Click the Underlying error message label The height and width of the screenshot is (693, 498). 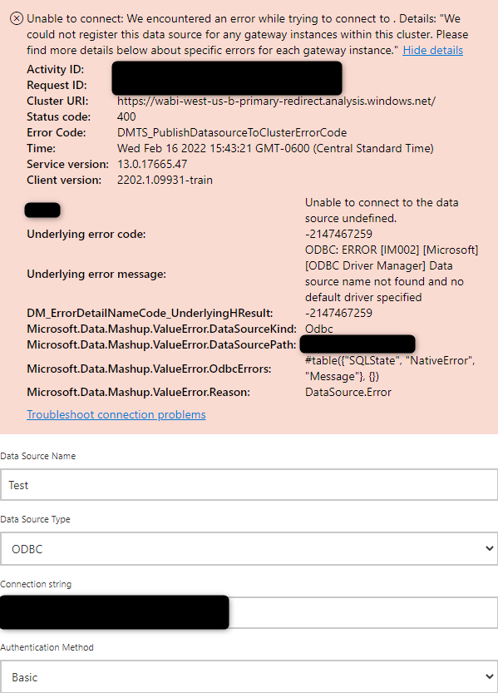click(96, 274)
